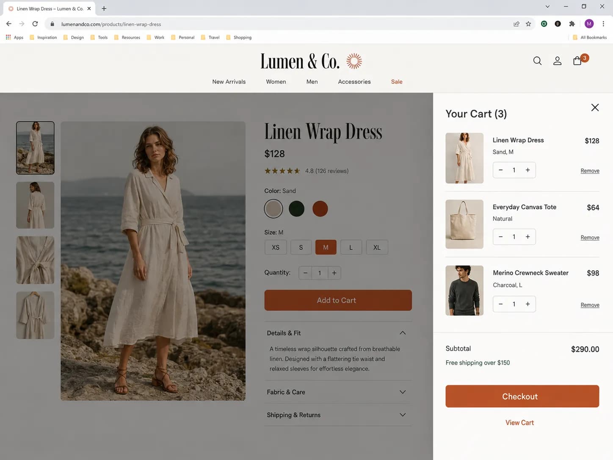Click the View Cart link
The height and width of the screenshot is (460, 613).
tap(519, 423)
